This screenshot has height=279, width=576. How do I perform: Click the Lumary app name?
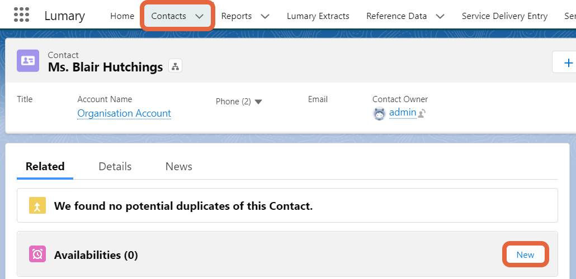coord(65,16)
